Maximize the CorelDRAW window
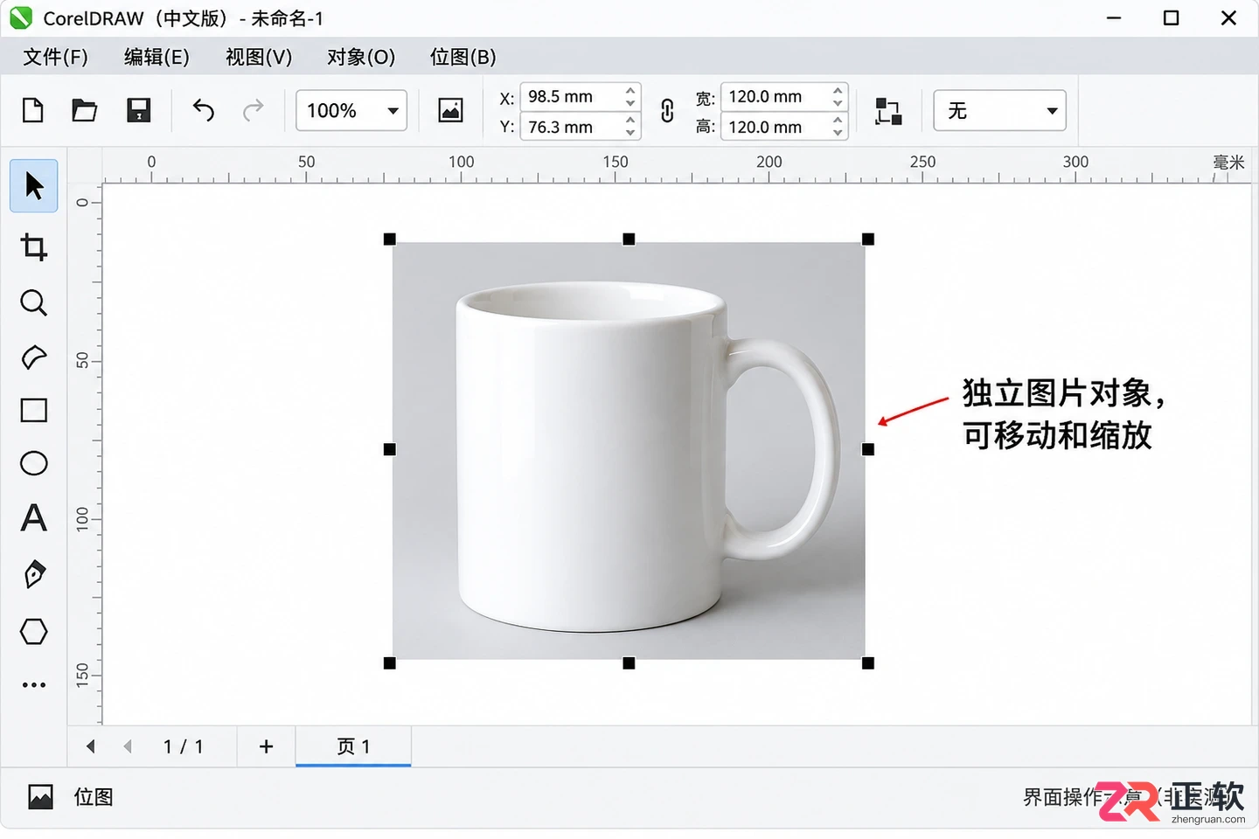1259x839 pixels. (1172, 18)
